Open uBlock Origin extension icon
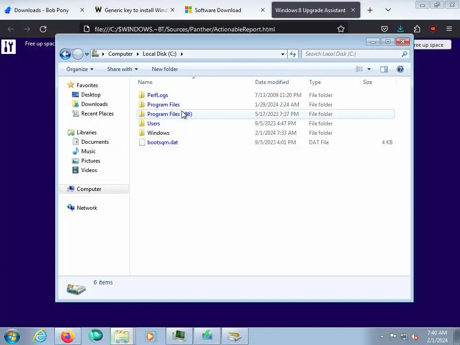The width and height of the screenshot is (460, 345). pos(433,29)
